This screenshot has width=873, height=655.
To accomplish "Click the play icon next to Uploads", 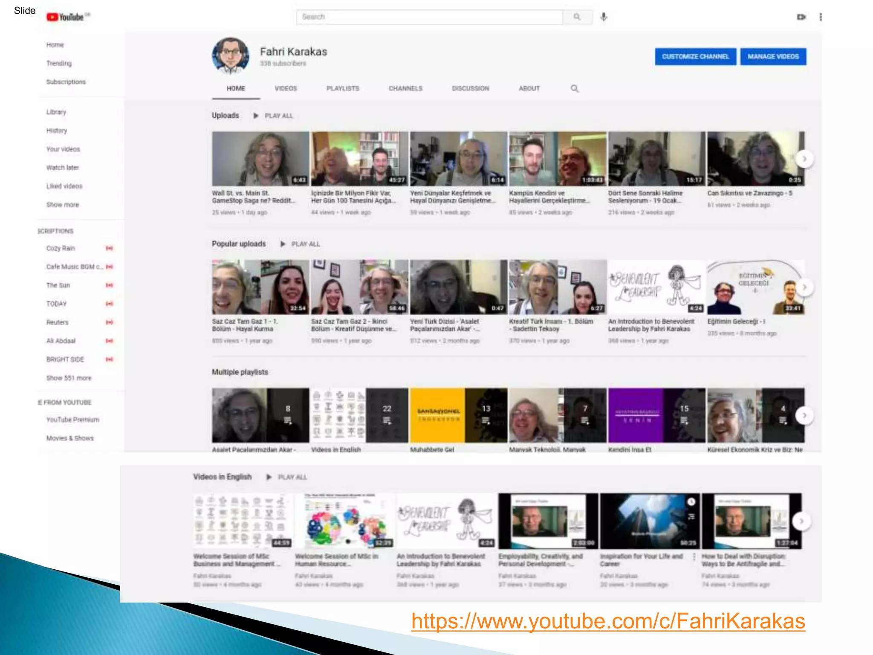I will pos(256,116).
